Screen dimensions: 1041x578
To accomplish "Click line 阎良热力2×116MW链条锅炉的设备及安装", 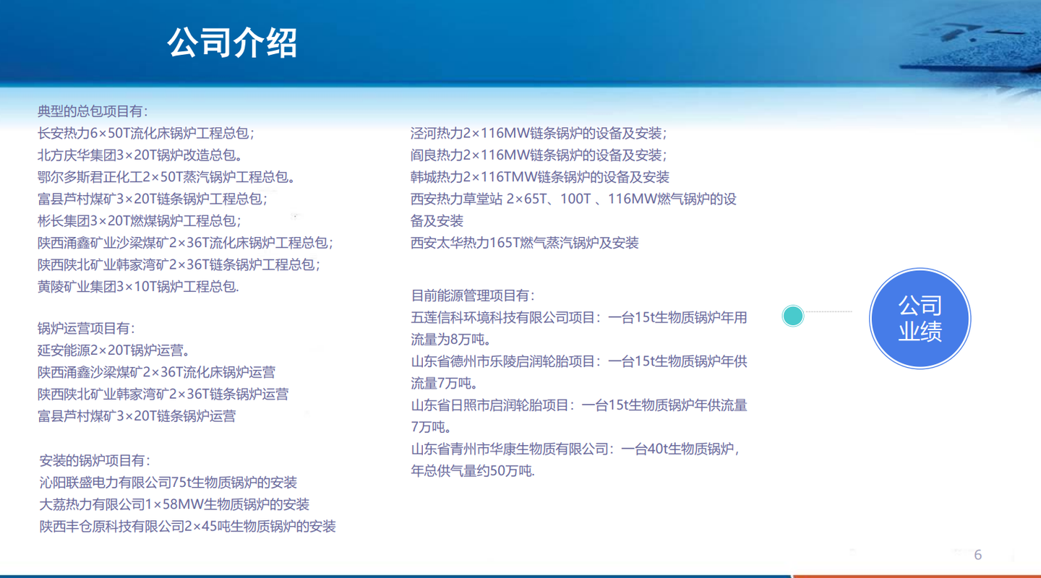I will (x=539, y=155).
